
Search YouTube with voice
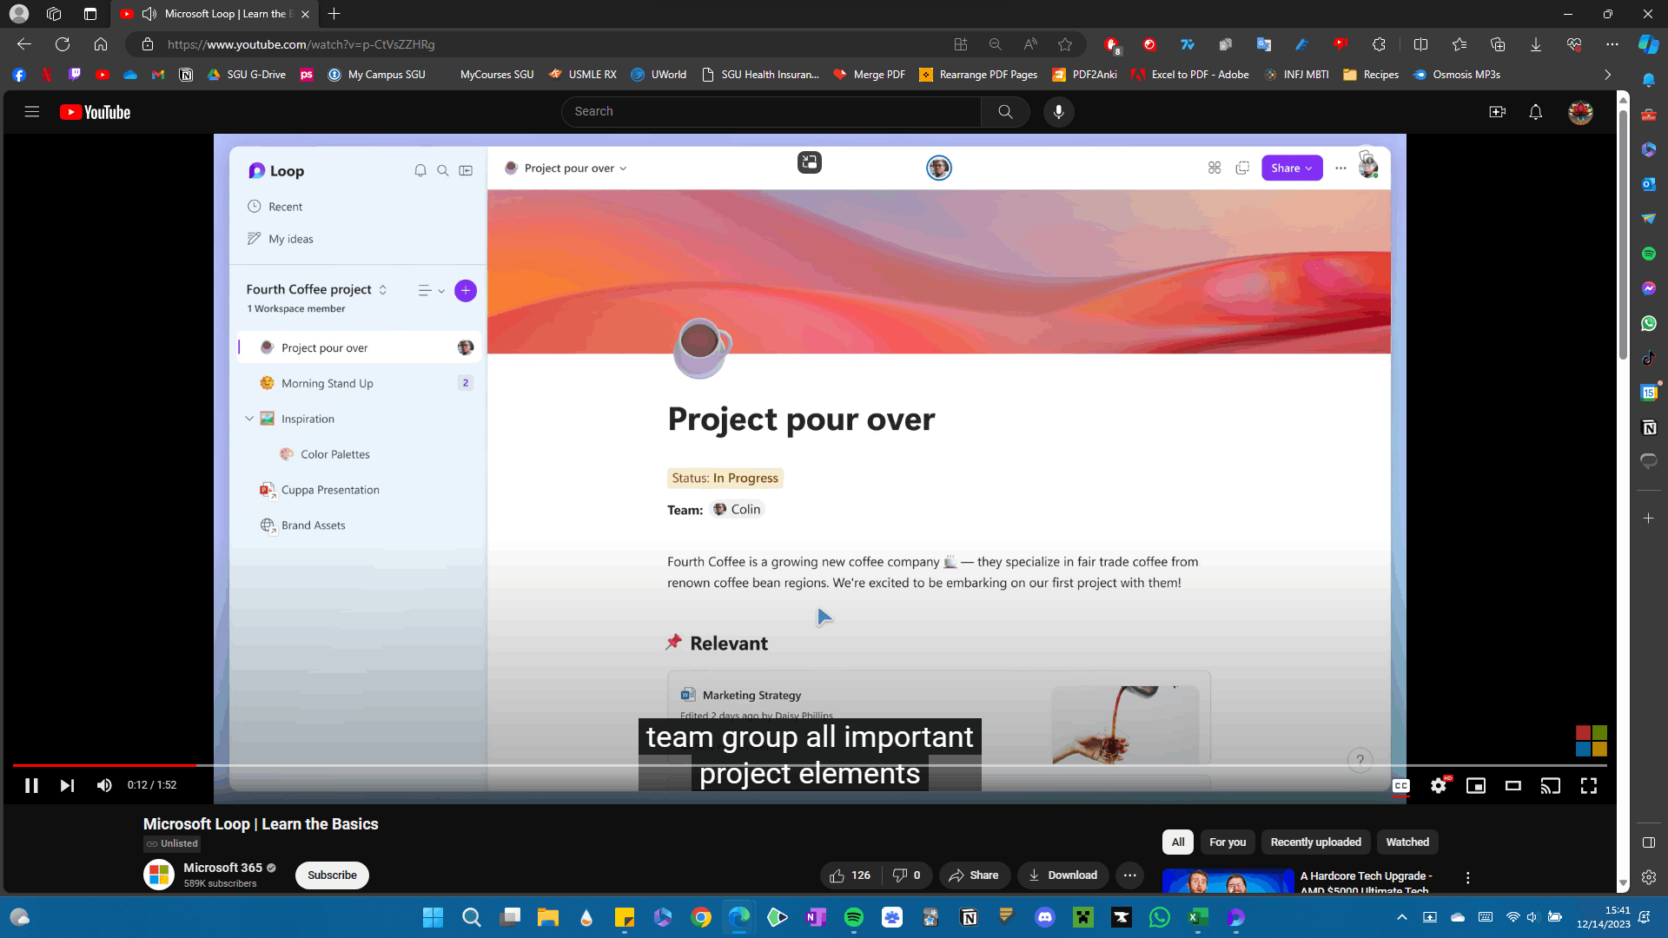(x=1058, y=111)
